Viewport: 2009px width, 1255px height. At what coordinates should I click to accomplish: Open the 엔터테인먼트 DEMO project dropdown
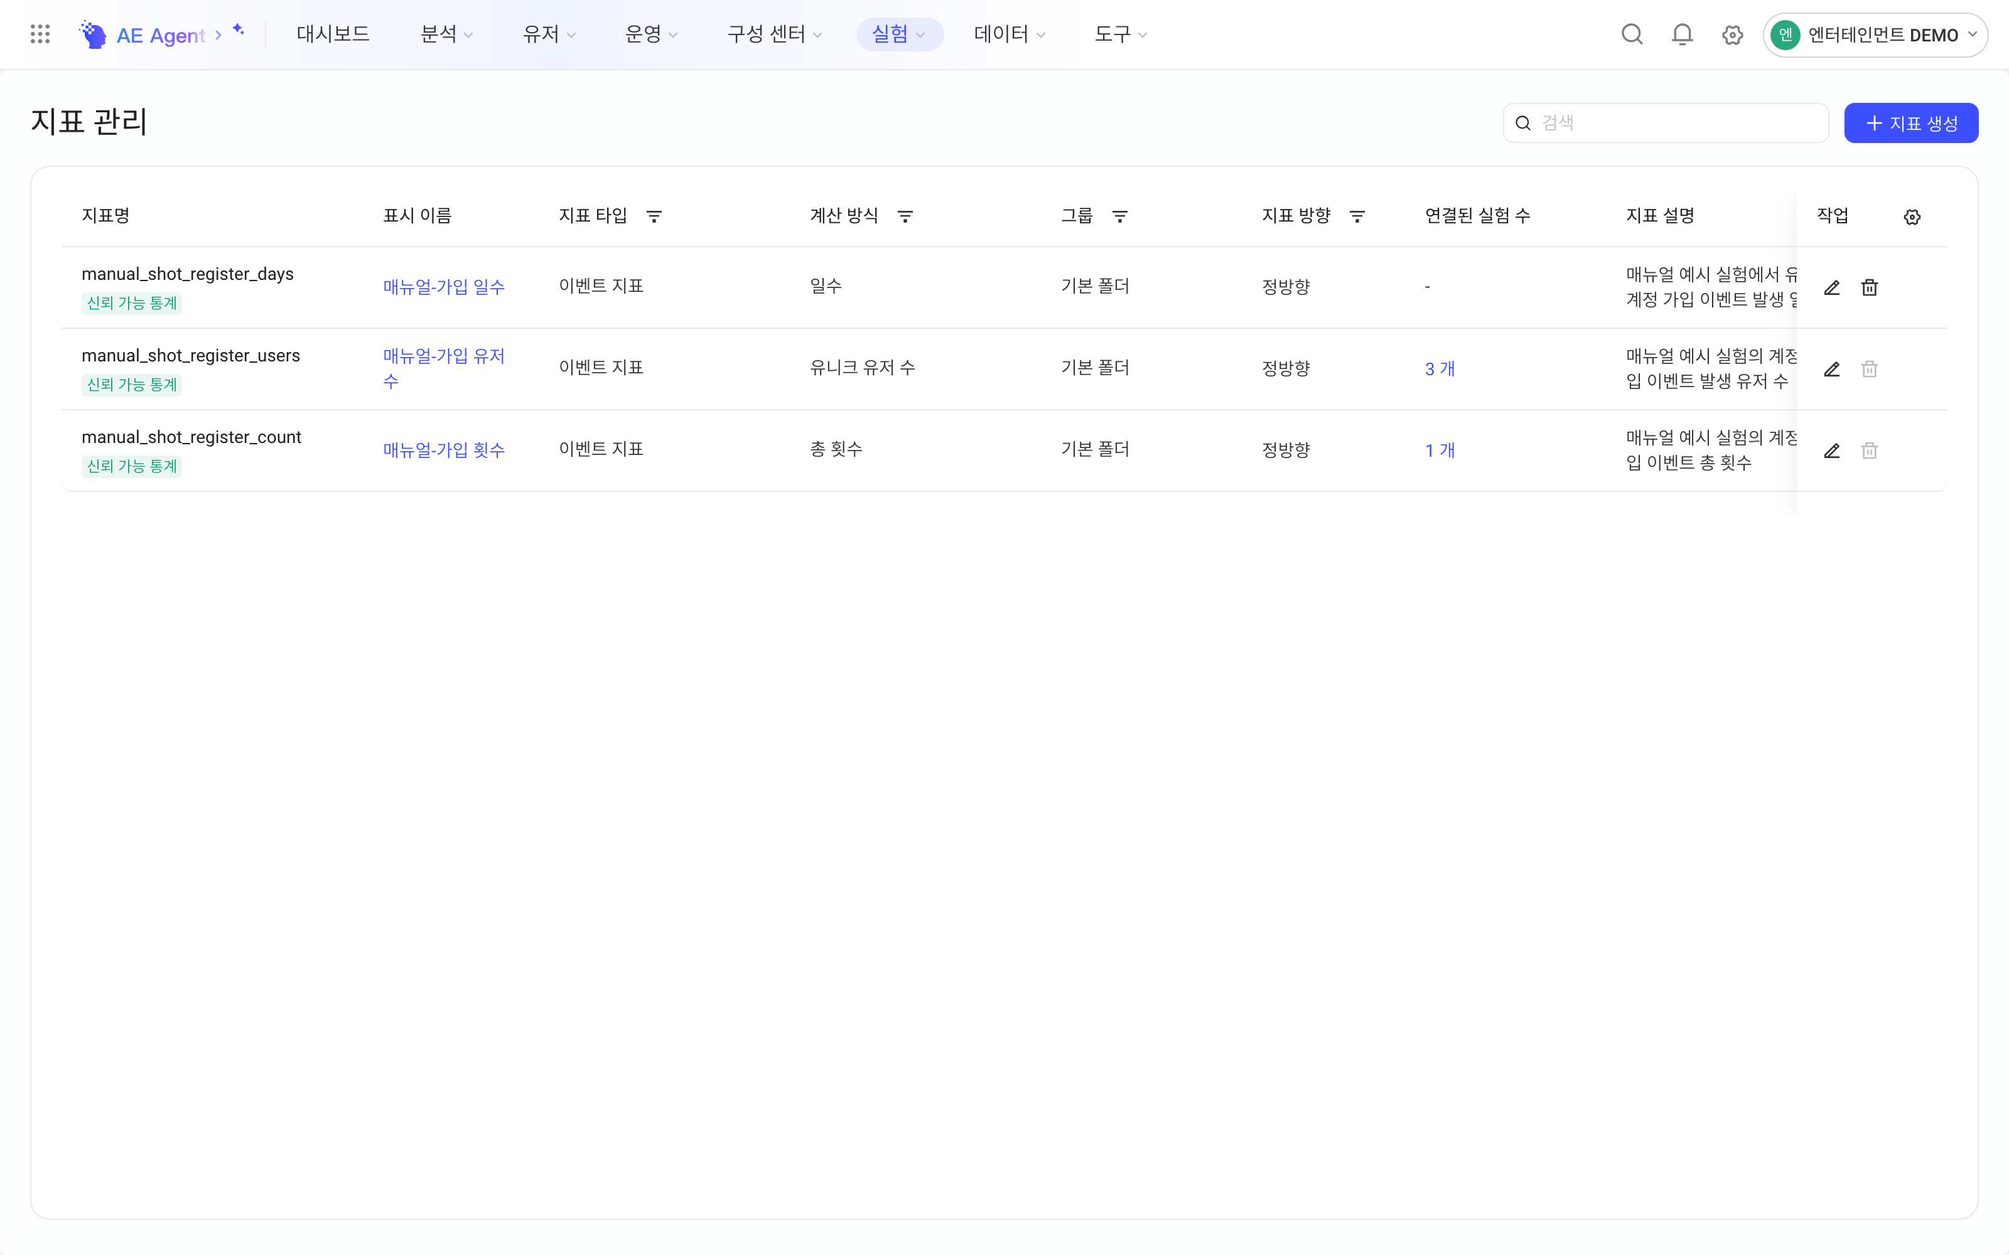tap(1875, 35)
